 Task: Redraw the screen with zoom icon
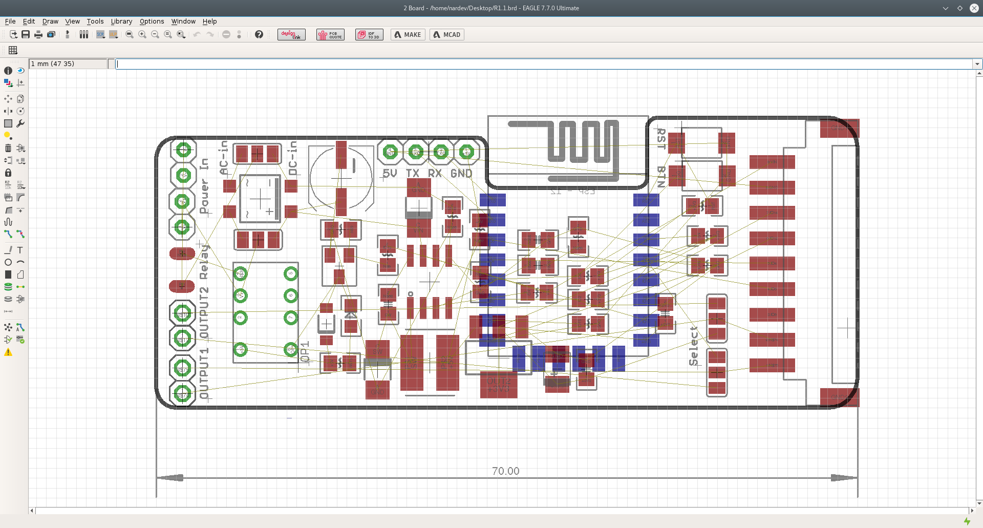168,34
